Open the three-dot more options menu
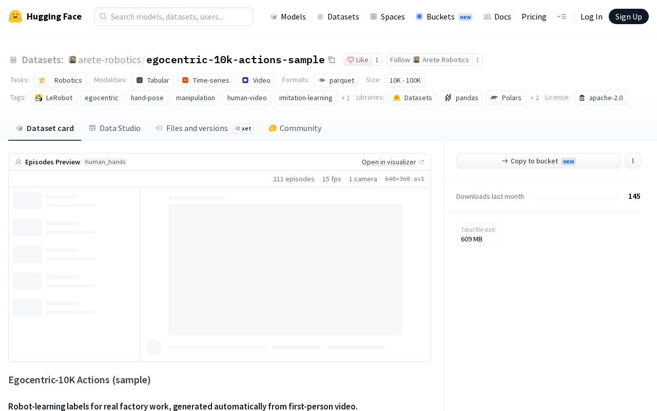Screen dimensions: 657x411 (x=633, y=161)
